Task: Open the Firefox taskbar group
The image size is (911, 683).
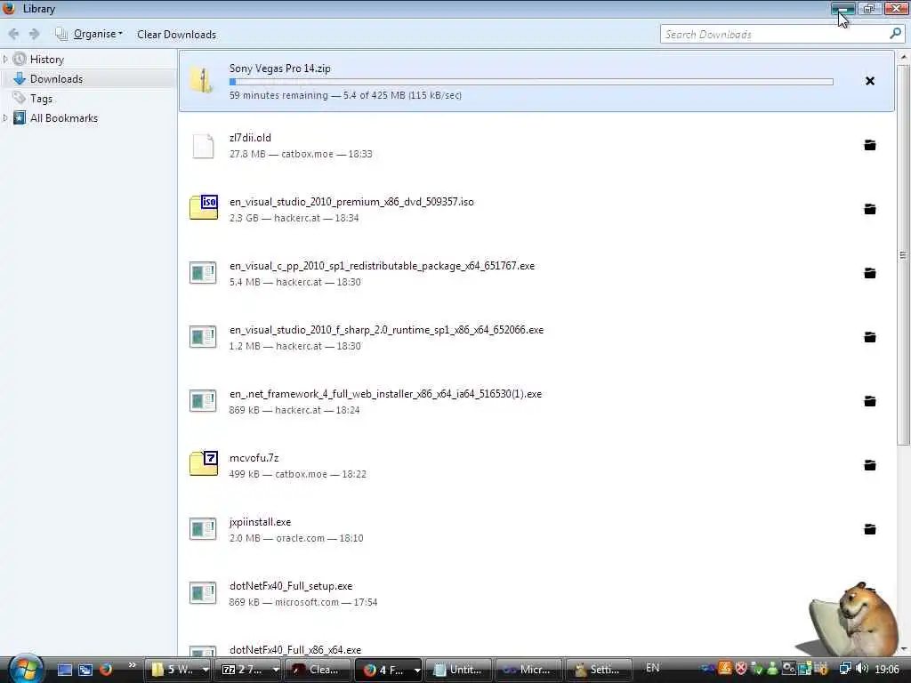Action: (388, 670)
